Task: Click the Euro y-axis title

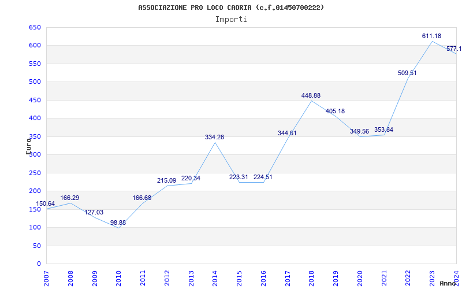Action: [28, 146]
